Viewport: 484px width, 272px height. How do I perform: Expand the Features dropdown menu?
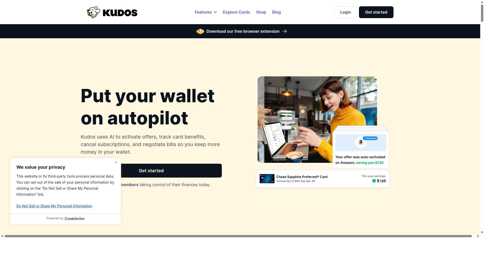tap(206, 12)
